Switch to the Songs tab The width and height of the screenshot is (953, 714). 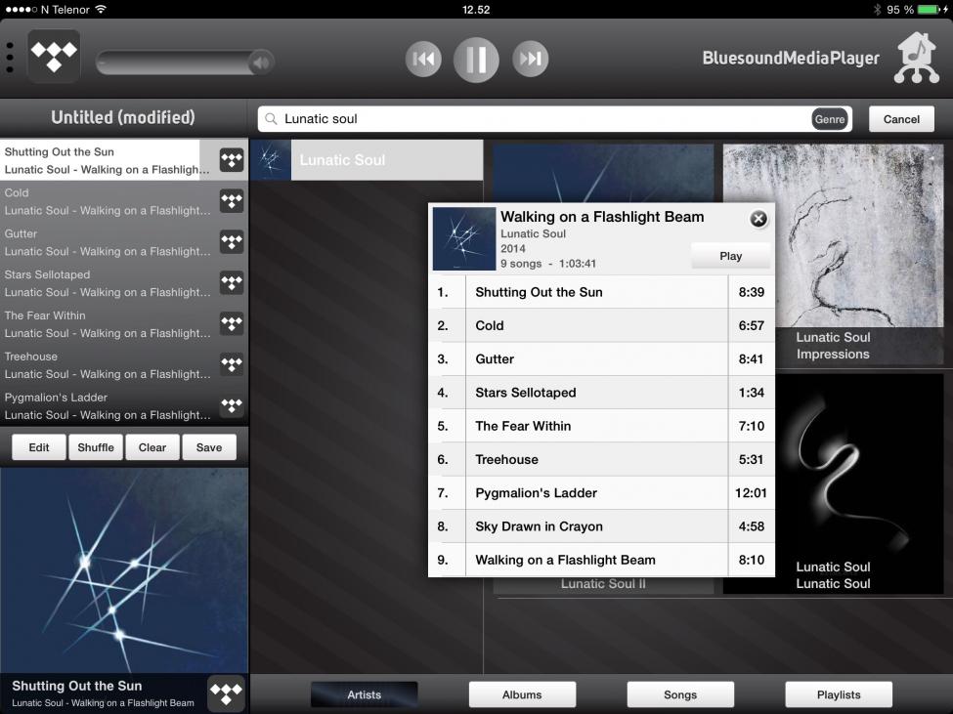(x=680, y=694)
